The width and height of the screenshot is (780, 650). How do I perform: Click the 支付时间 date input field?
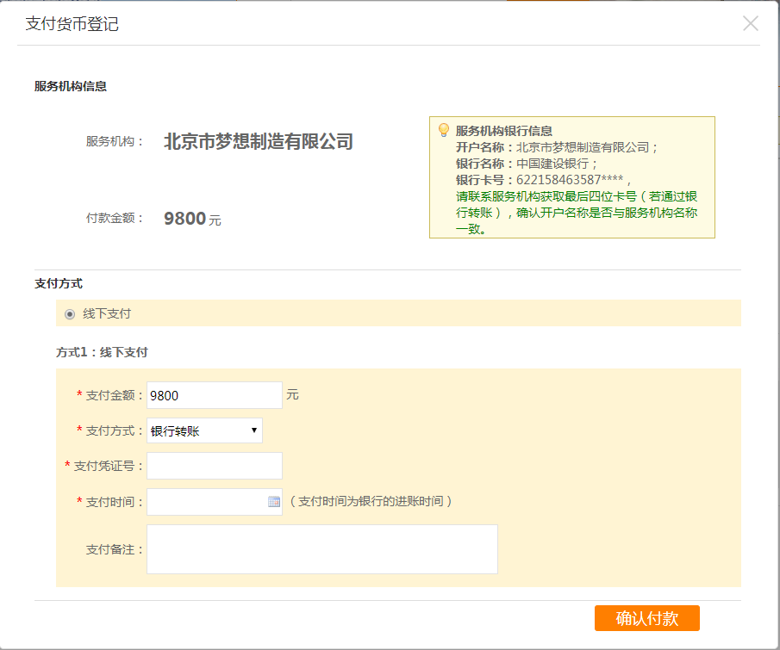click(215, 502)
